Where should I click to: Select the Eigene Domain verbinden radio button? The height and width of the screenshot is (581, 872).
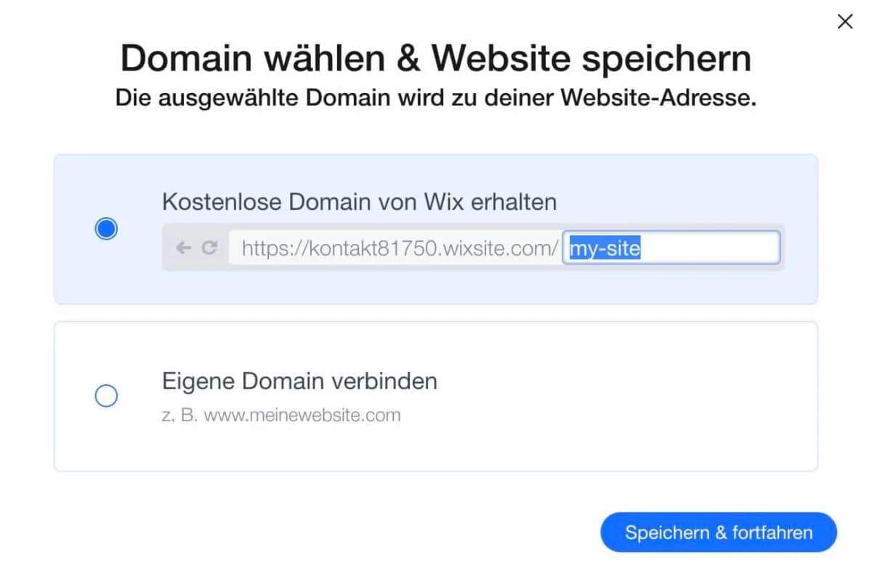(106, 396)
